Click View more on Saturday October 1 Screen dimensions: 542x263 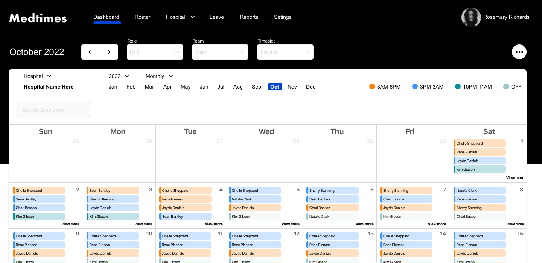click(x=515, y=178)
